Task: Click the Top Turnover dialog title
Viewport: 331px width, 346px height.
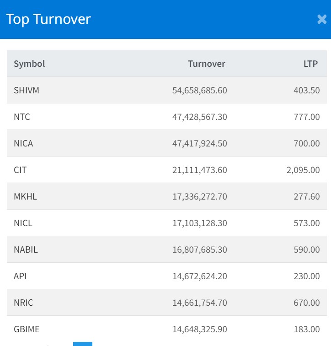Action: (x=48, y=19)
